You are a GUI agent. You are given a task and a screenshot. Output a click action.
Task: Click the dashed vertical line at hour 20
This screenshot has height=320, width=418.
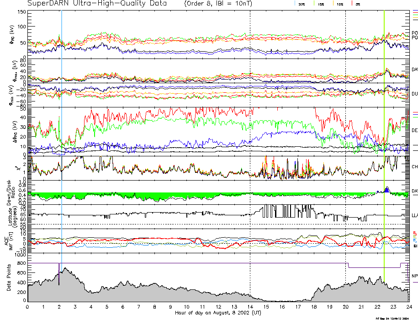pyautogui.click(x=345, y=137)
